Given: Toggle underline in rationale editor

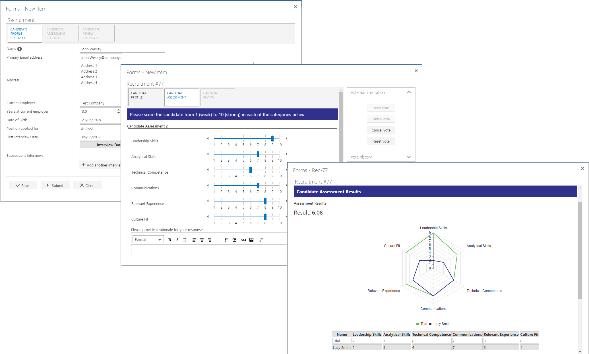Looking at the screenshot, I should (185, 240).
